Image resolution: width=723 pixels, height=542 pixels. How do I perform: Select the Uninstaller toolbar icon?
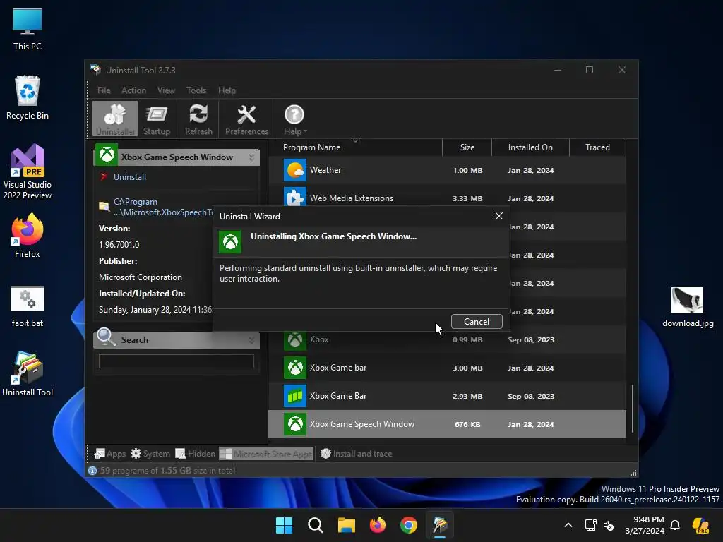[115, 119]
